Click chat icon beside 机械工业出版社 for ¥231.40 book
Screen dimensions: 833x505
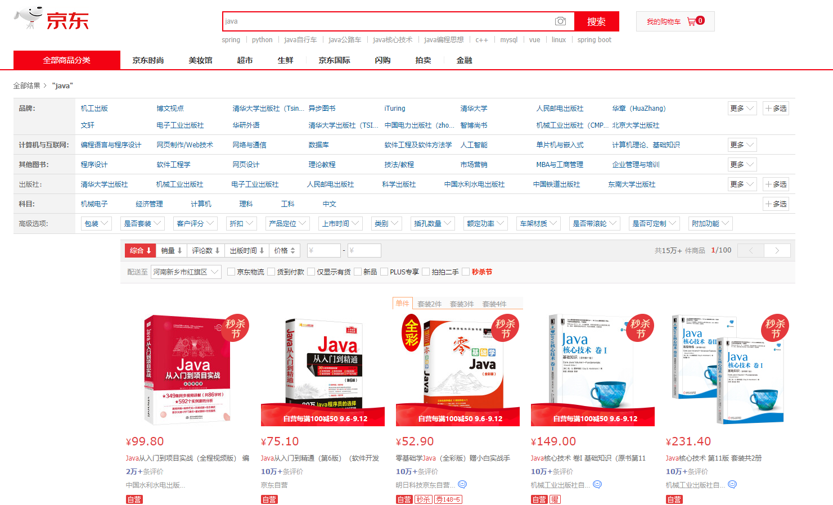732,484
